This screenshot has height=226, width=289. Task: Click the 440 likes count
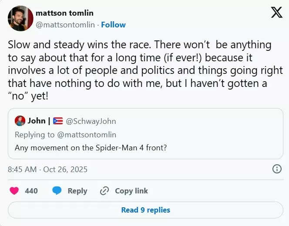coord(31,191)
